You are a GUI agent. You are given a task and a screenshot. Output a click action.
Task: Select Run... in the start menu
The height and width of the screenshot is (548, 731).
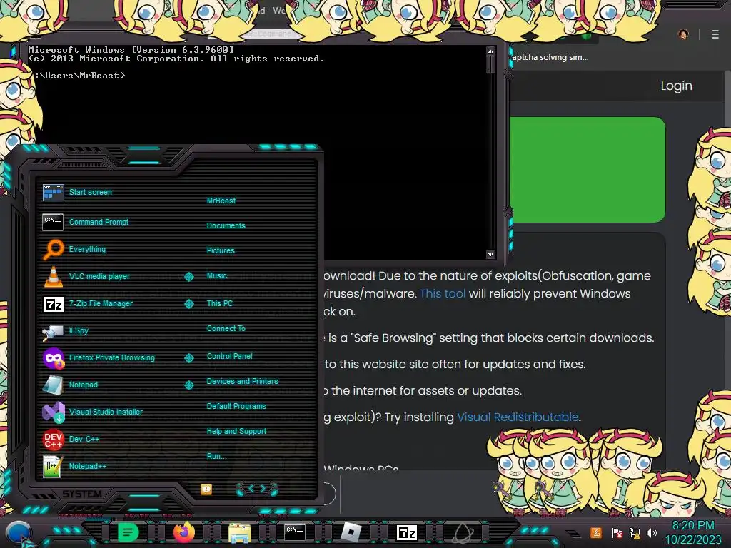coord(217,456)
